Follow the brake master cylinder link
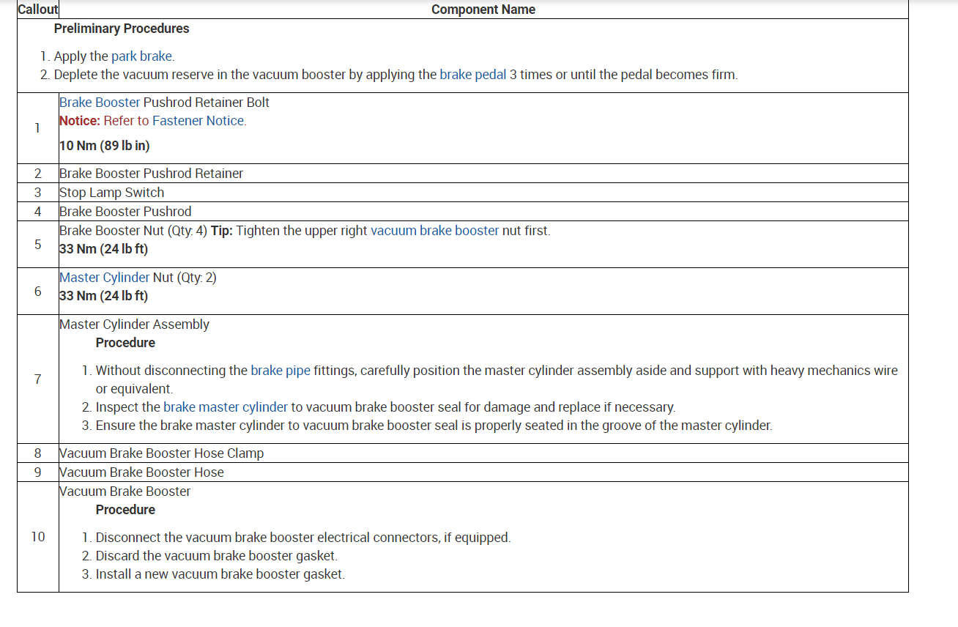This screenshot has width=958, height=627. pyautogui.click(x=226, y=407)
